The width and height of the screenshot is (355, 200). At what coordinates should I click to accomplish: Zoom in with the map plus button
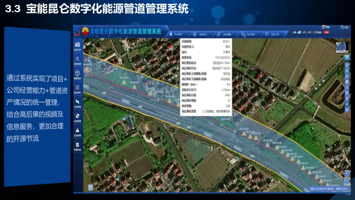pos(347,173)
